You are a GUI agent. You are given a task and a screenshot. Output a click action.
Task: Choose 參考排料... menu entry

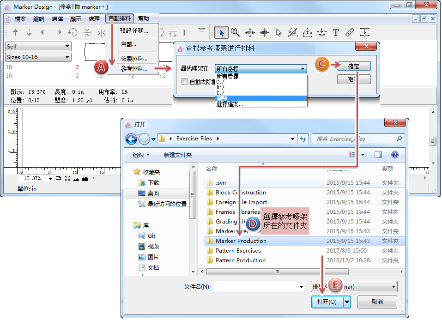pyautogui.click(x=134, y=69)
